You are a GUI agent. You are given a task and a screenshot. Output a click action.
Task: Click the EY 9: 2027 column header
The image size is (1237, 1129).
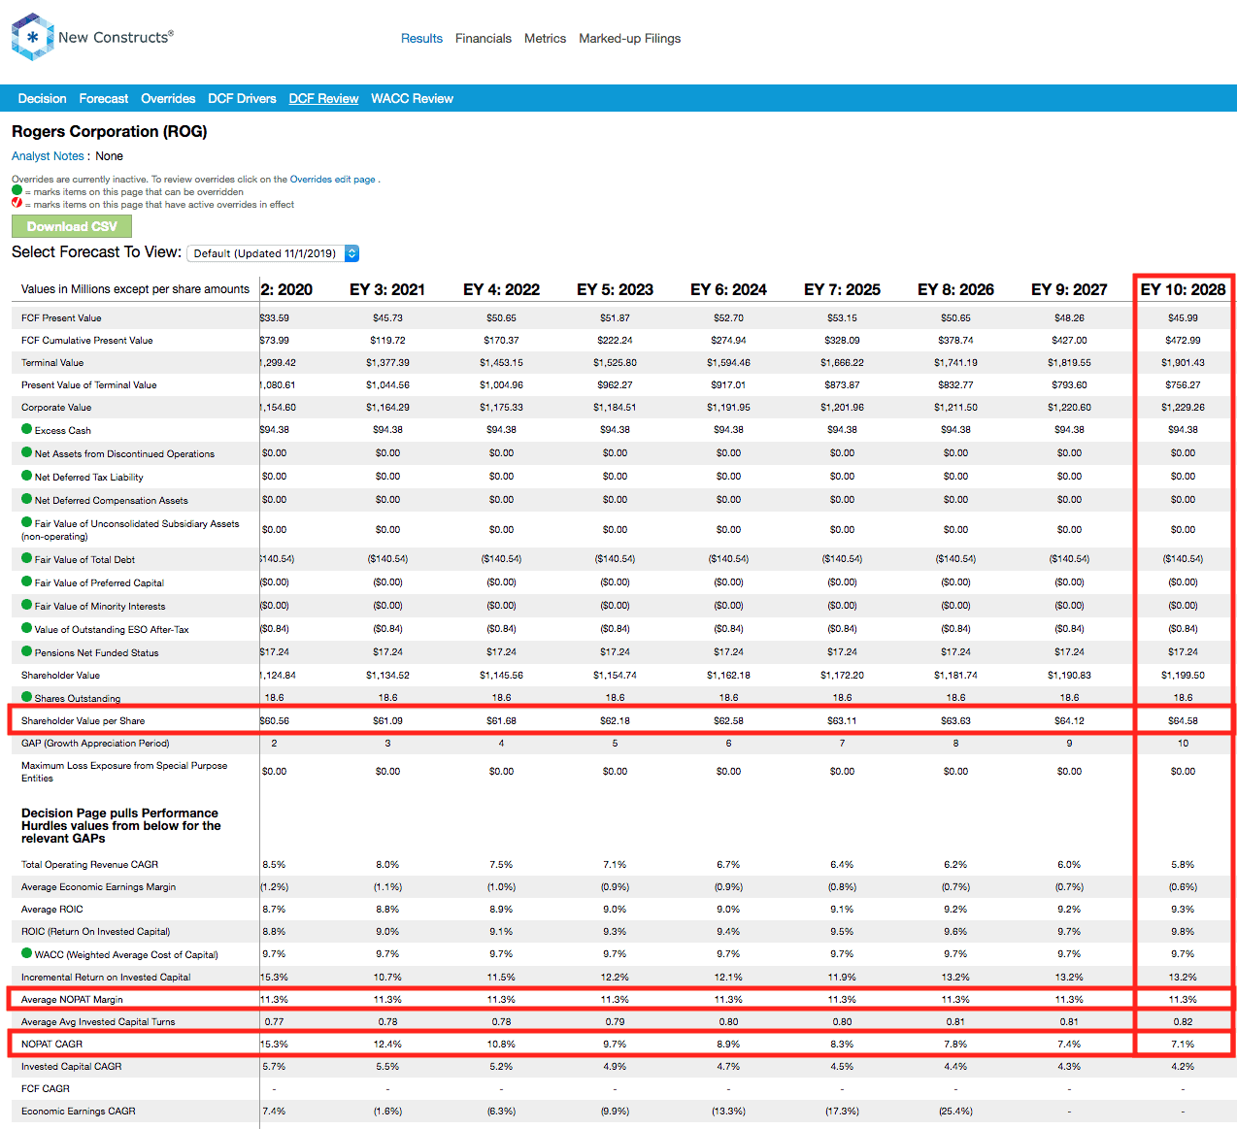[1069, 289]
